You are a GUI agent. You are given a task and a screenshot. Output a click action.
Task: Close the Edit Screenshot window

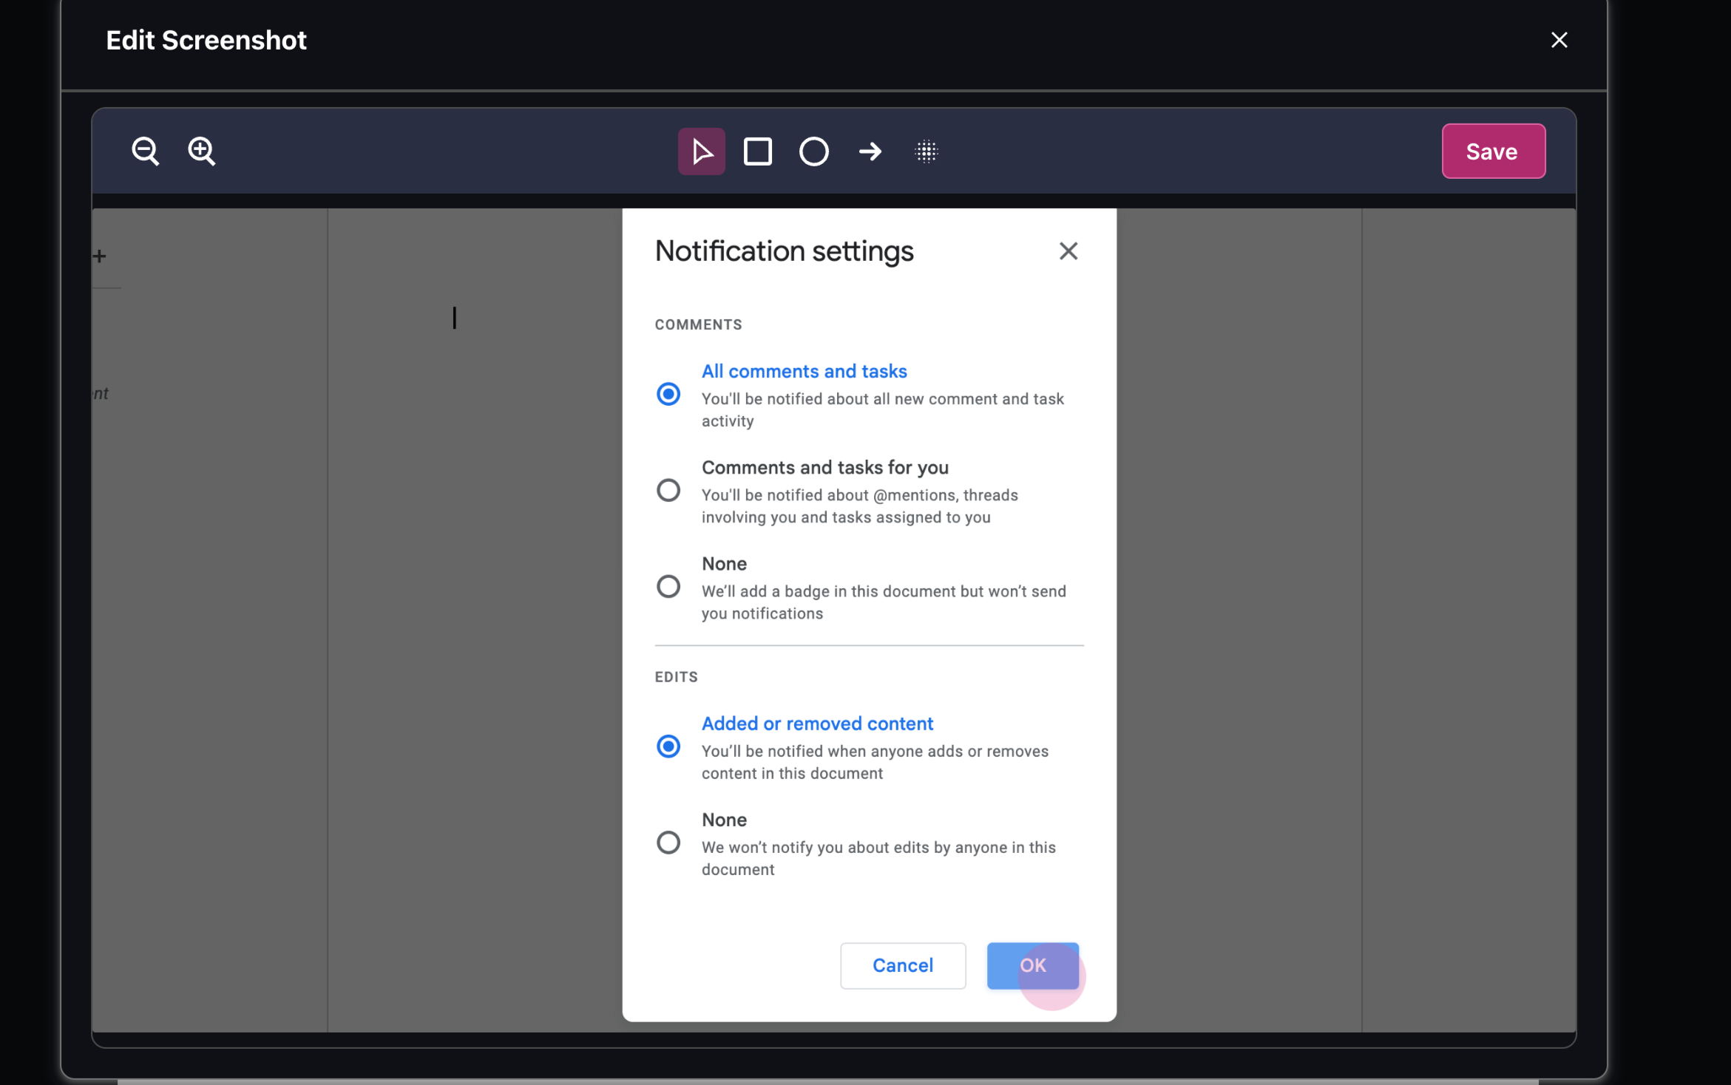pyautogui.click(x=1559, y=40)
